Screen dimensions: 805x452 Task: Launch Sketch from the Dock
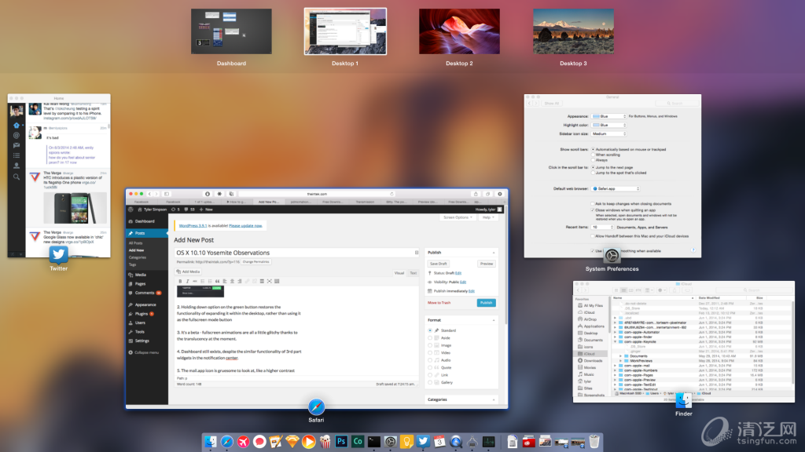click(x=292, y=442)
